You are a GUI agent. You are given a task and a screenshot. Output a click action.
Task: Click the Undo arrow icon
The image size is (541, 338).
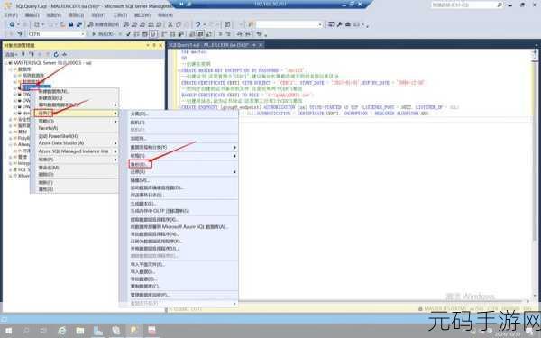(197, 24)
